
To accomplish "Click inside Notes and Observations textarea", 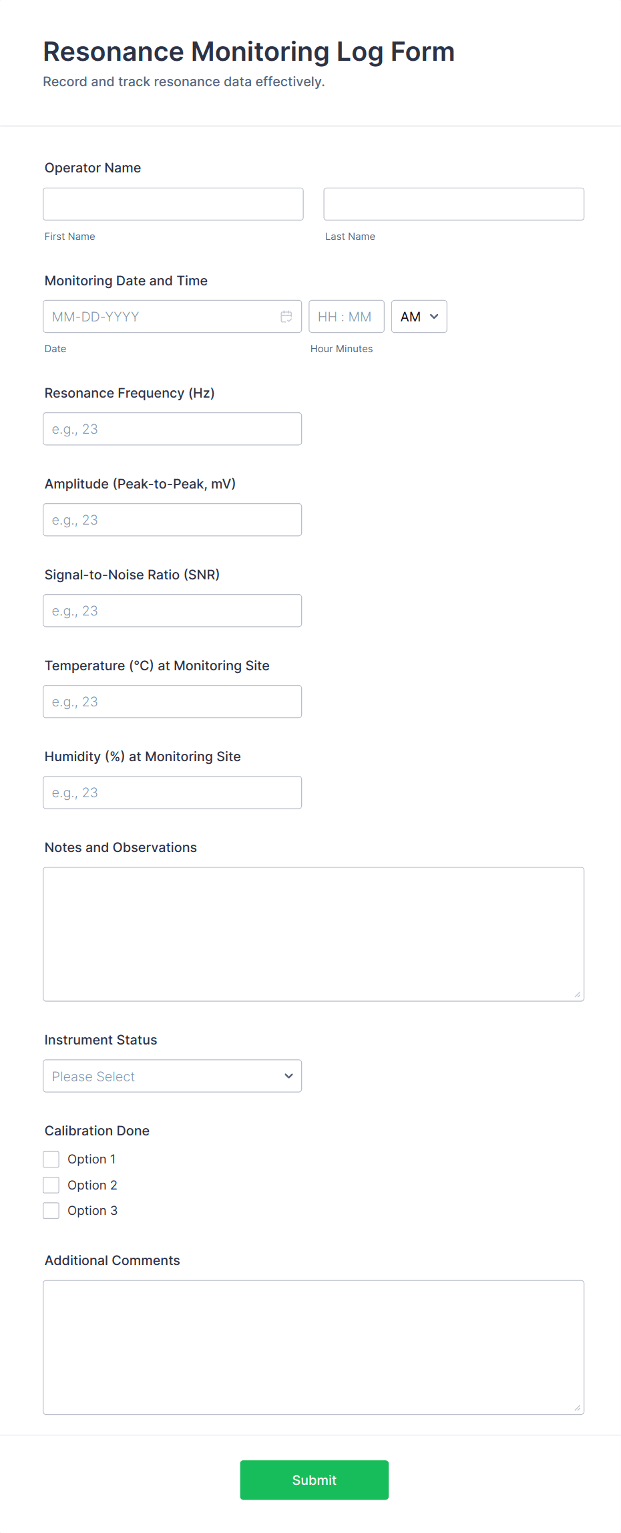I will (313, 934).
